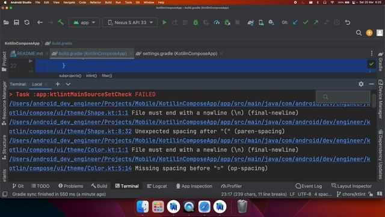This screenshot has height=217, width=385.
Task: Toggle read-only lock icon in status bar
Action: pos(371,194)
